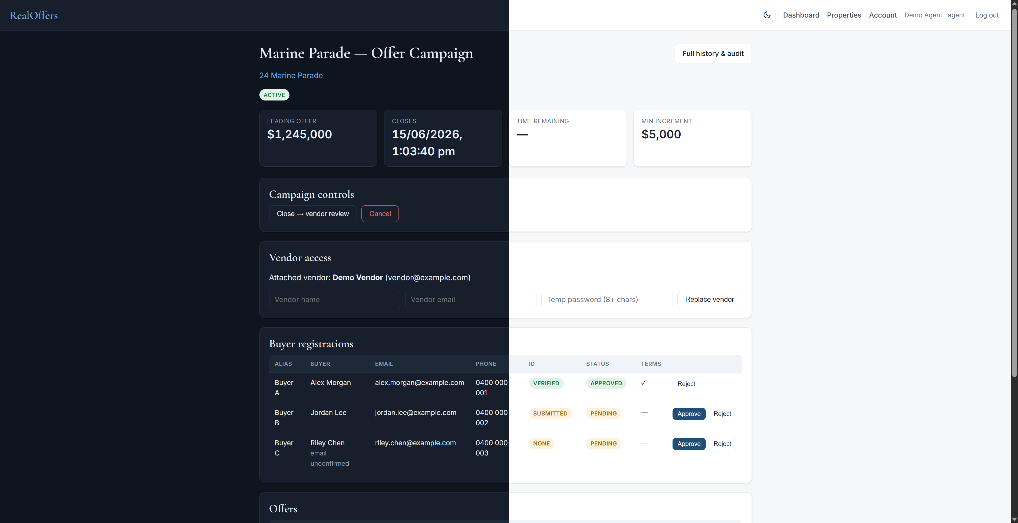The image size is (1018, 523).
Task: Cancel the campaign with the red button
Action: pyautogui.click(x=380, y=213)
